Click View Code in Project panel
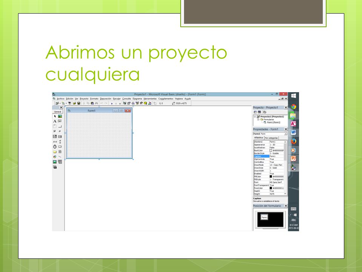The image size is (362, 272). (x=255, y=112)
